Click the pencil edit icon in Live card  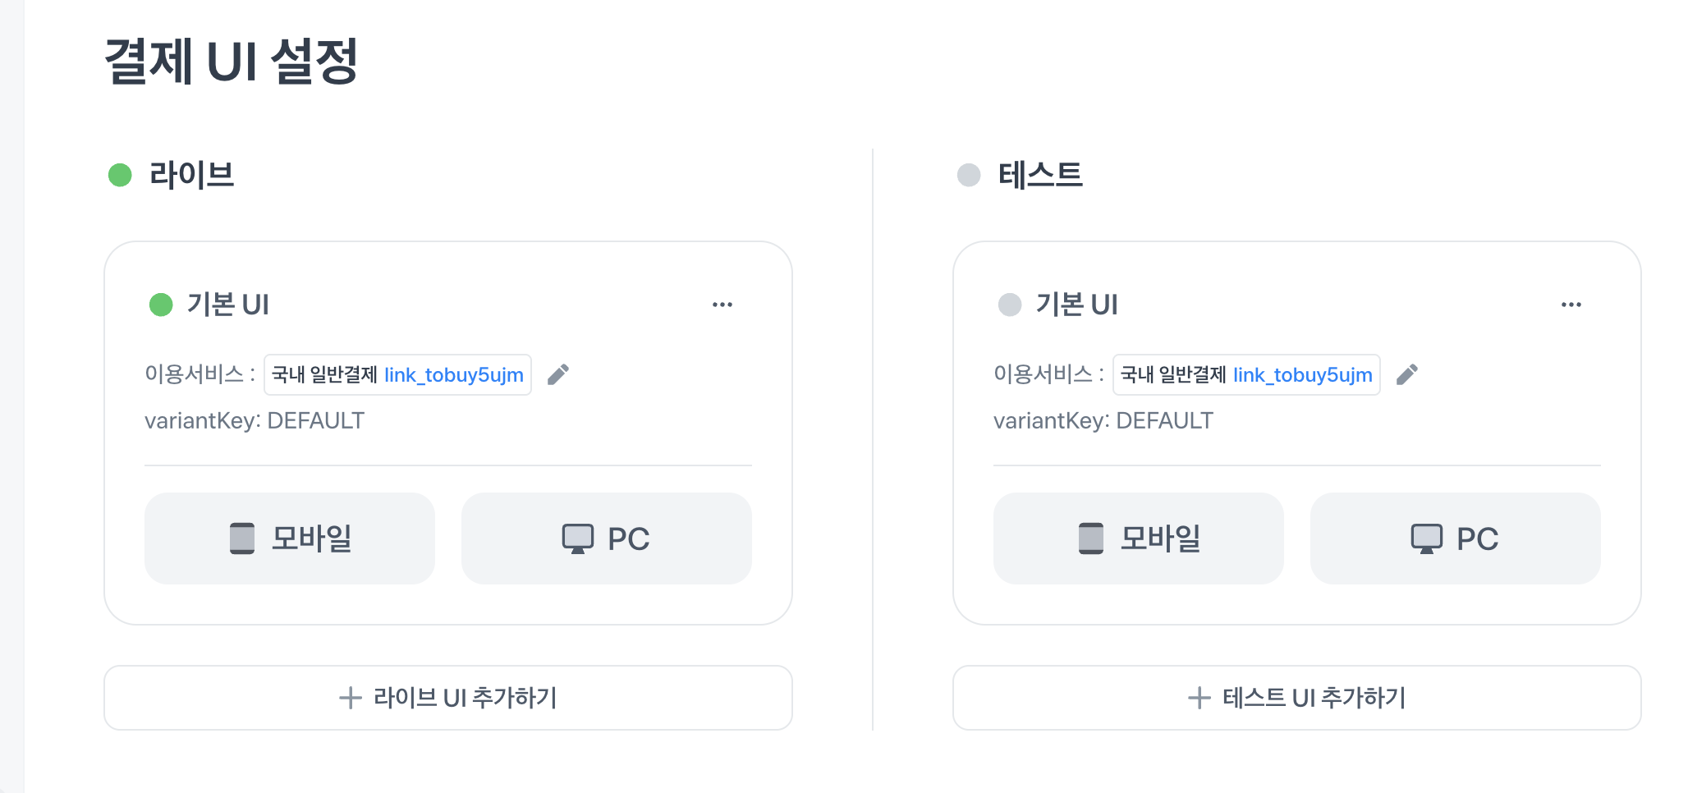558,374
